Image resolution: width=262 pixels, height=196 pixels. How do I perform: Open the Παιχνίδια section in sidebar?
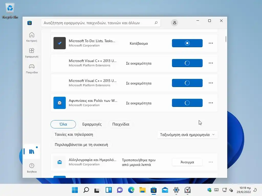click(x=31, y=69)
